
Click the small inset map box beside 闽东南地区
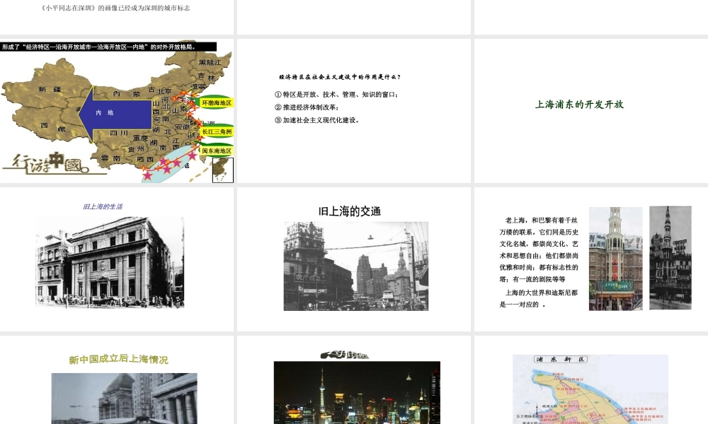tap(222, 170)
